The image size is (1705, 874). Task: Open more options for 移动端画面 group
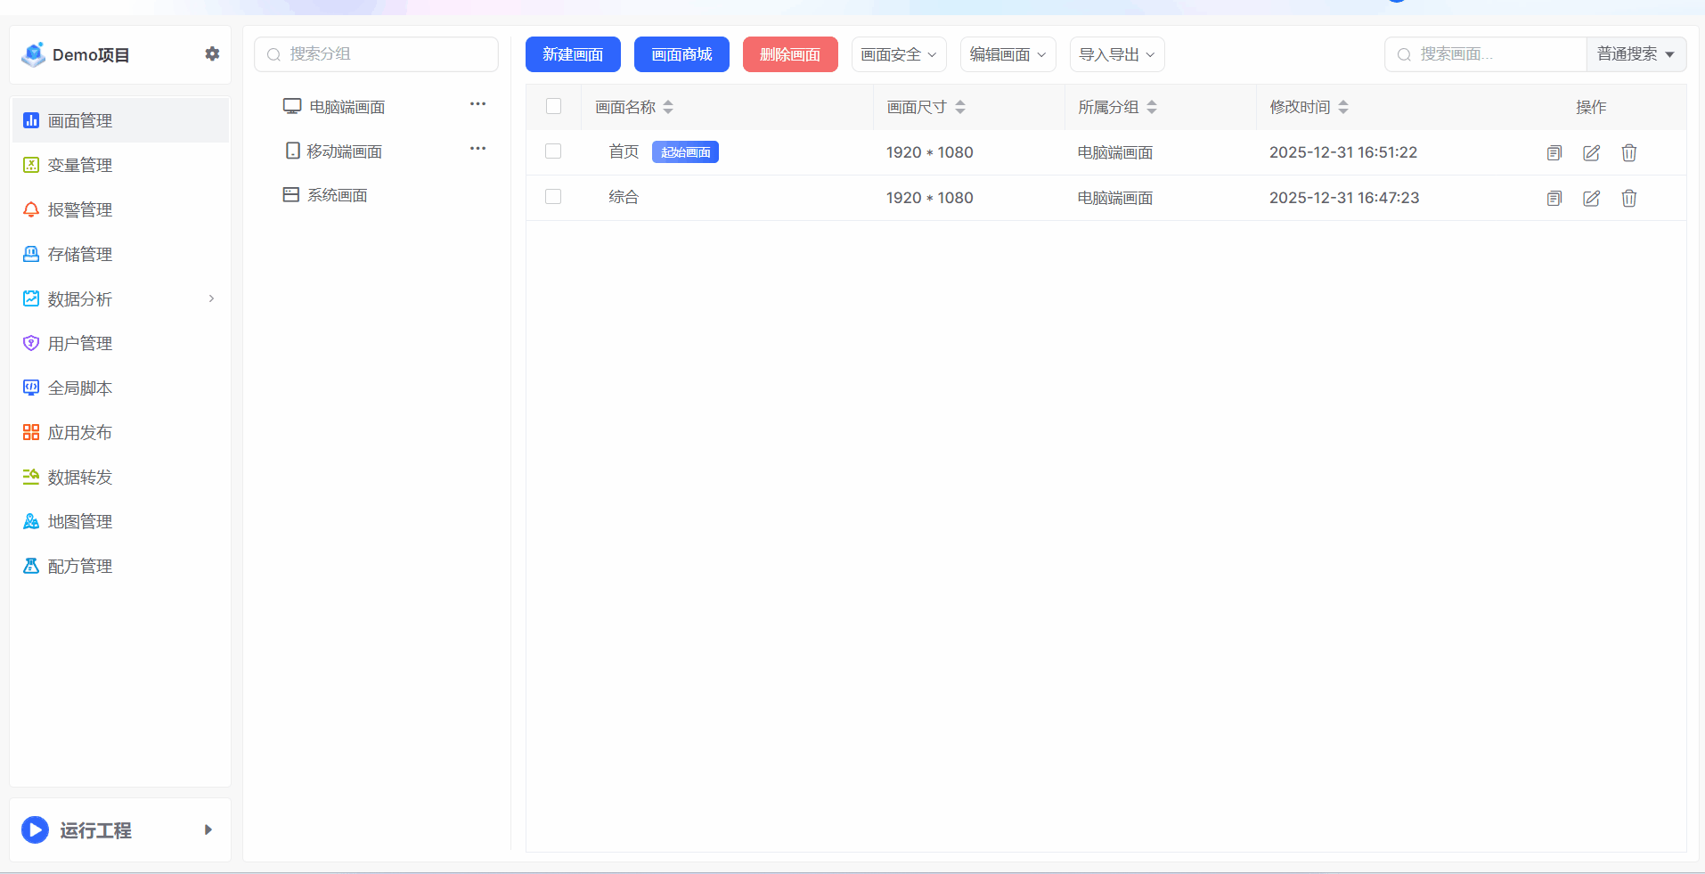(477, 149)
